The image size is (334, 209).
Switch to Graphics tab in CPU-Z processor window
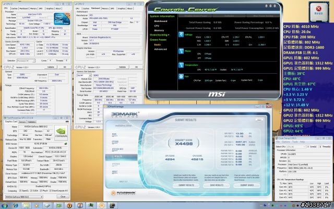(x=50, y=8)
